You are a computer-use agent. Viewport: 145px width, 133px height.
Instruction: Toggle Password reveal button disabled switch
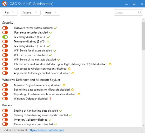click(x=5, y=28)
